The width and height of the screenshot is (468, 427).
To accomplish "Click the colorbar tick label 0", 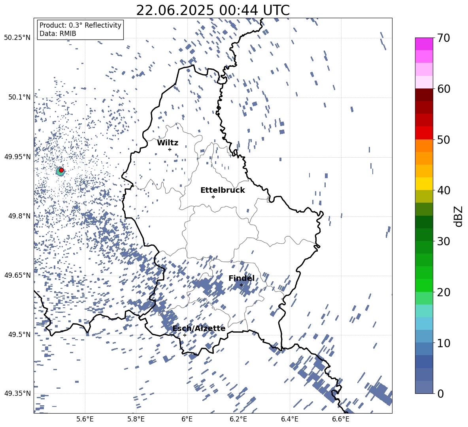I will [x=440, y=393].
